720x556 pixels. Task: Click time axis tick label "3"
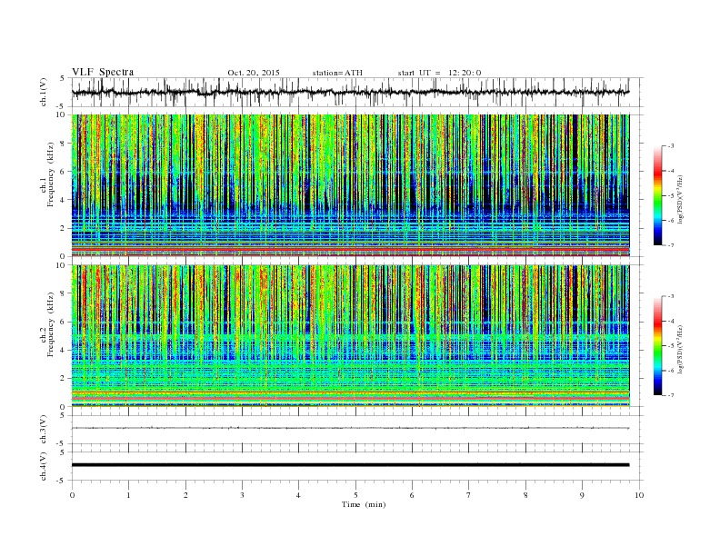pos(242,495)
